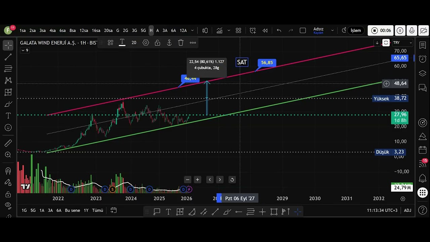Open the Fibonacci retracement tools
The width and height of the screenshot is (430, 242).
[8, 69]
